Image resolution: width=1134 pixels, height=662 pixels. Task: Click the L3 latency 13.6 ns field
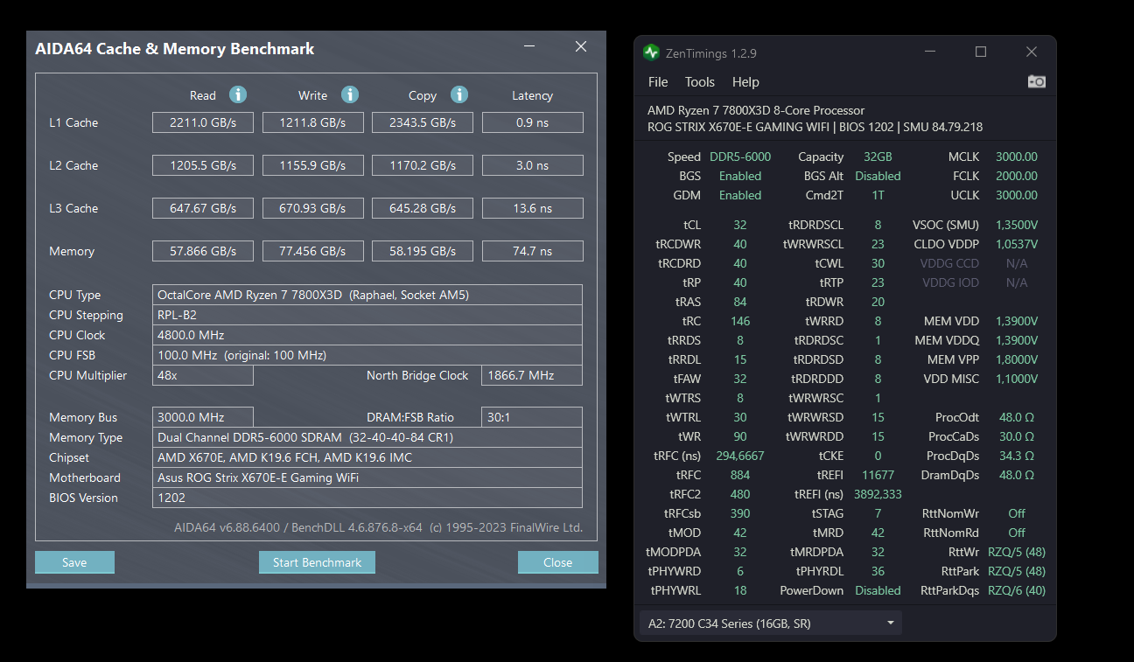tap(533, 208)
